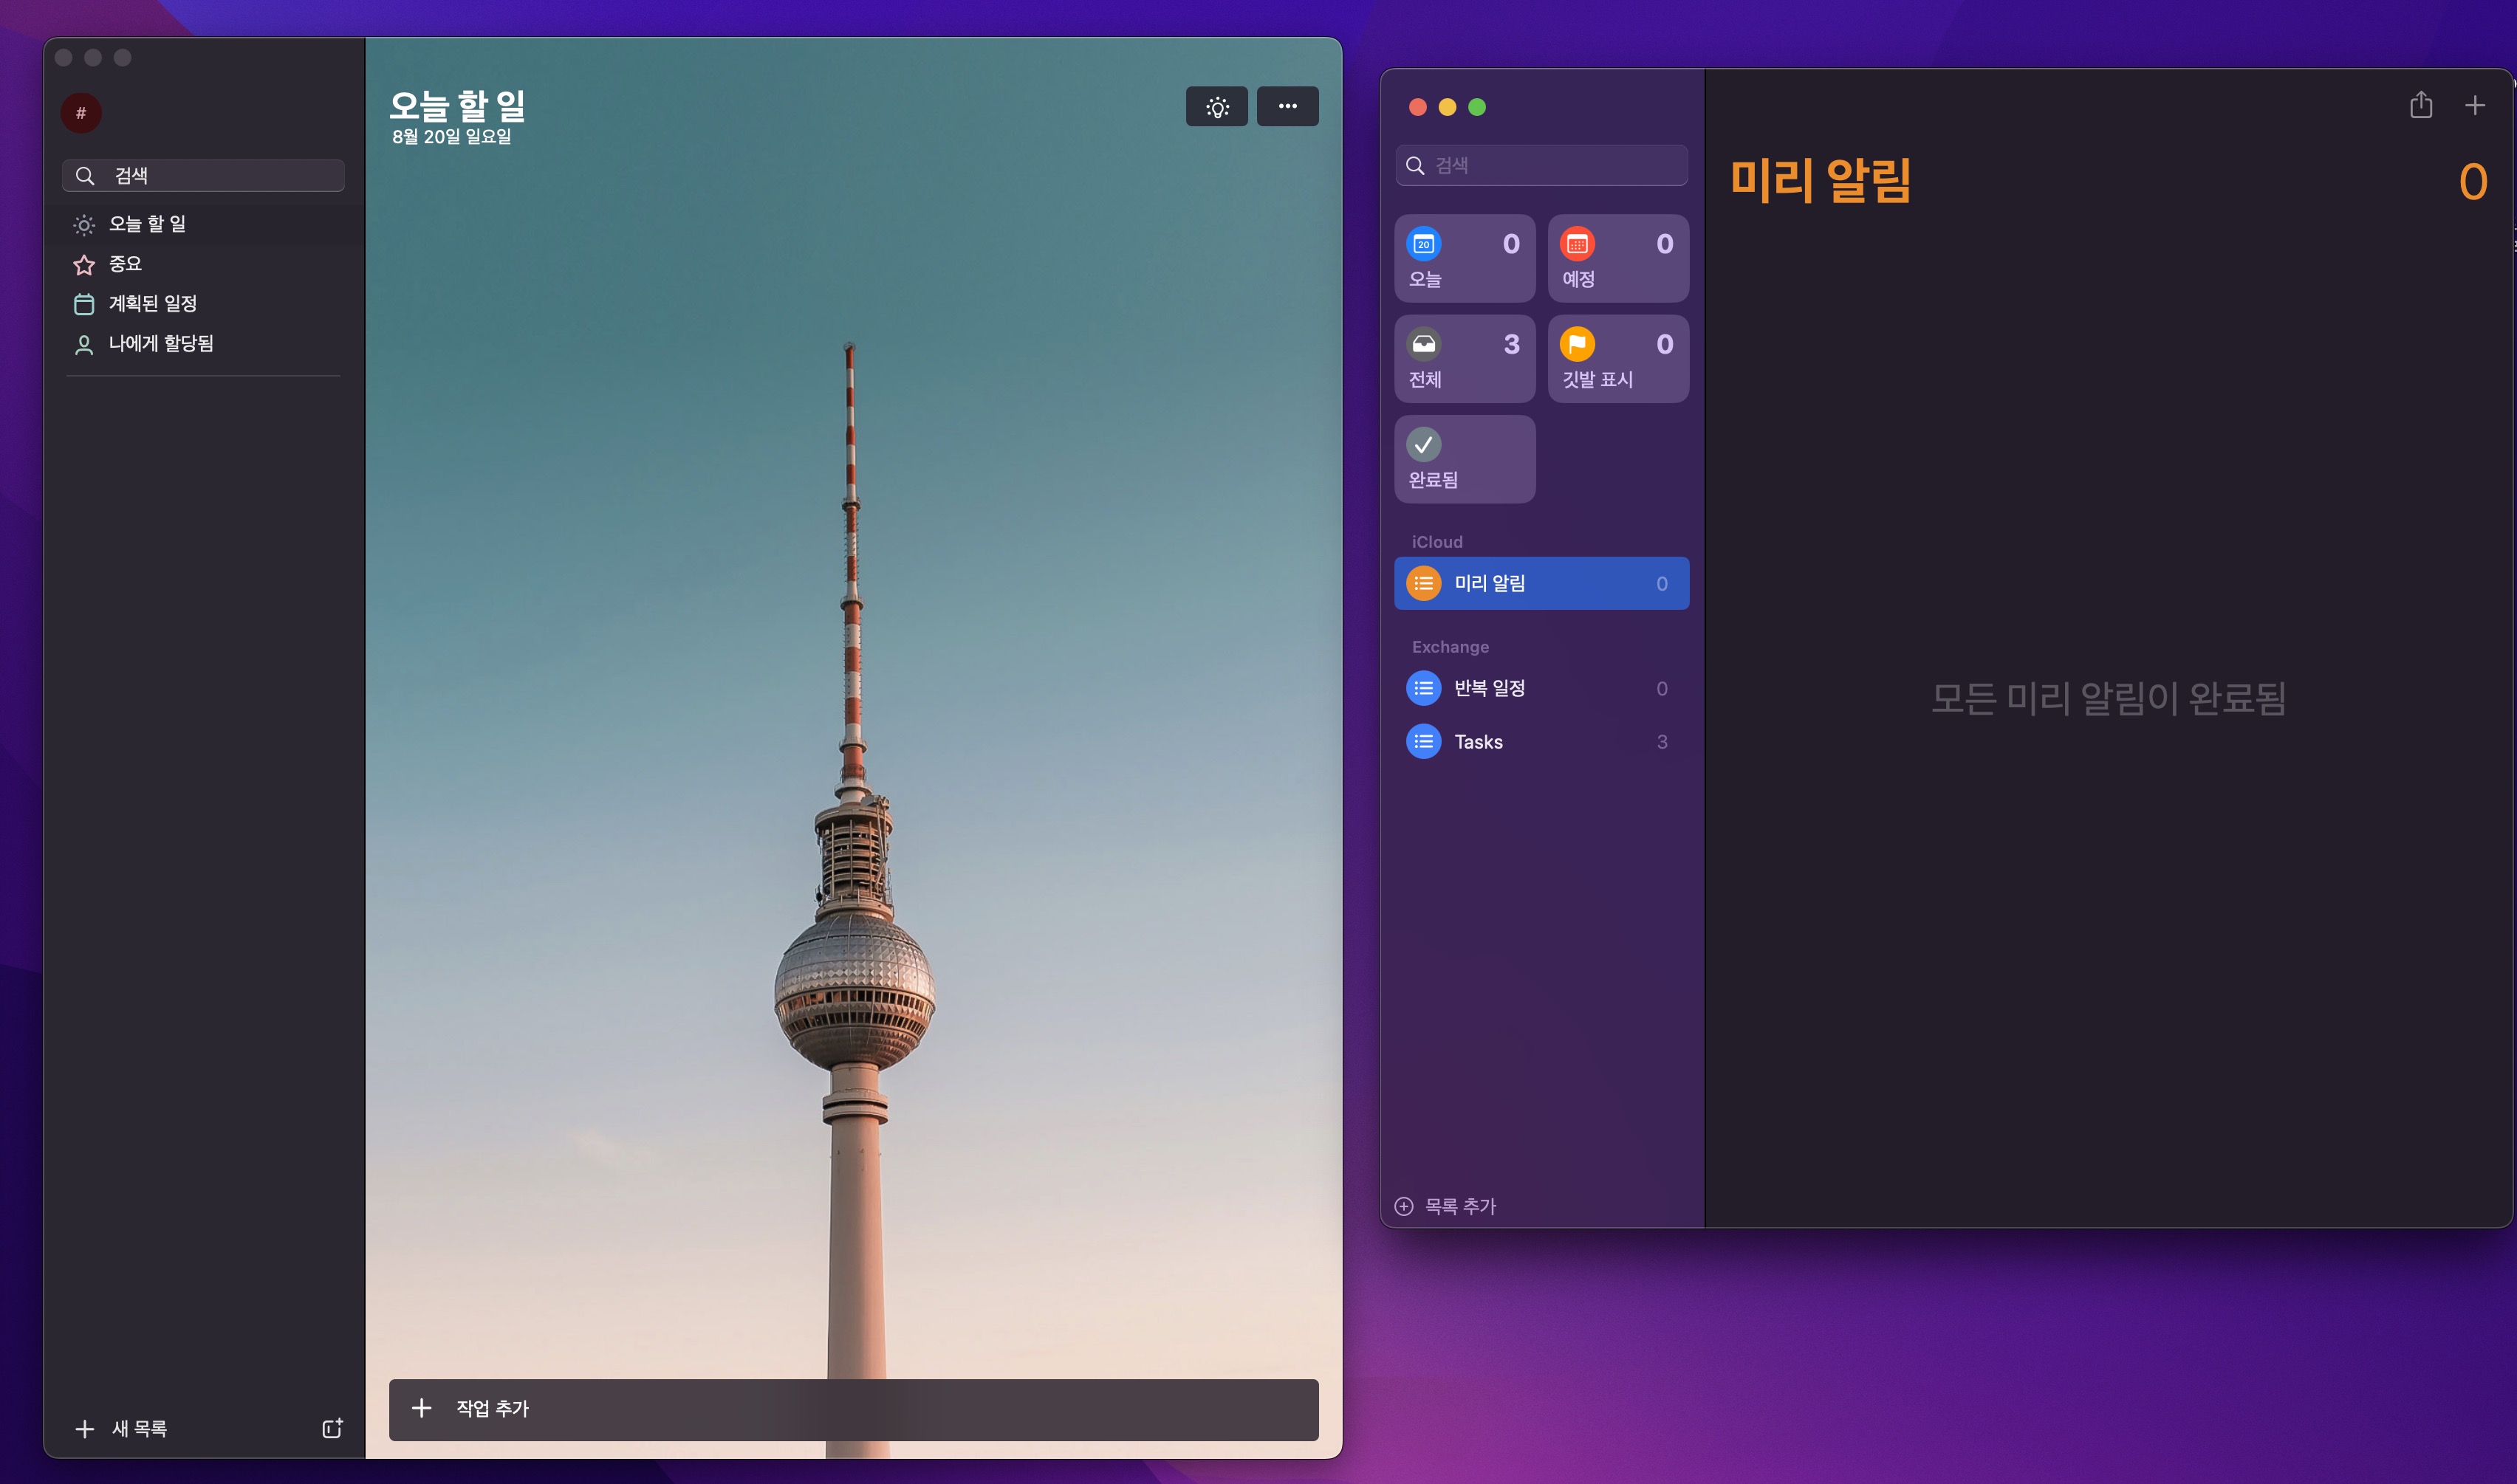Open the 예정 scheduled tile
Screen dimensions: 2517x1484
(x=1617, y=259)
